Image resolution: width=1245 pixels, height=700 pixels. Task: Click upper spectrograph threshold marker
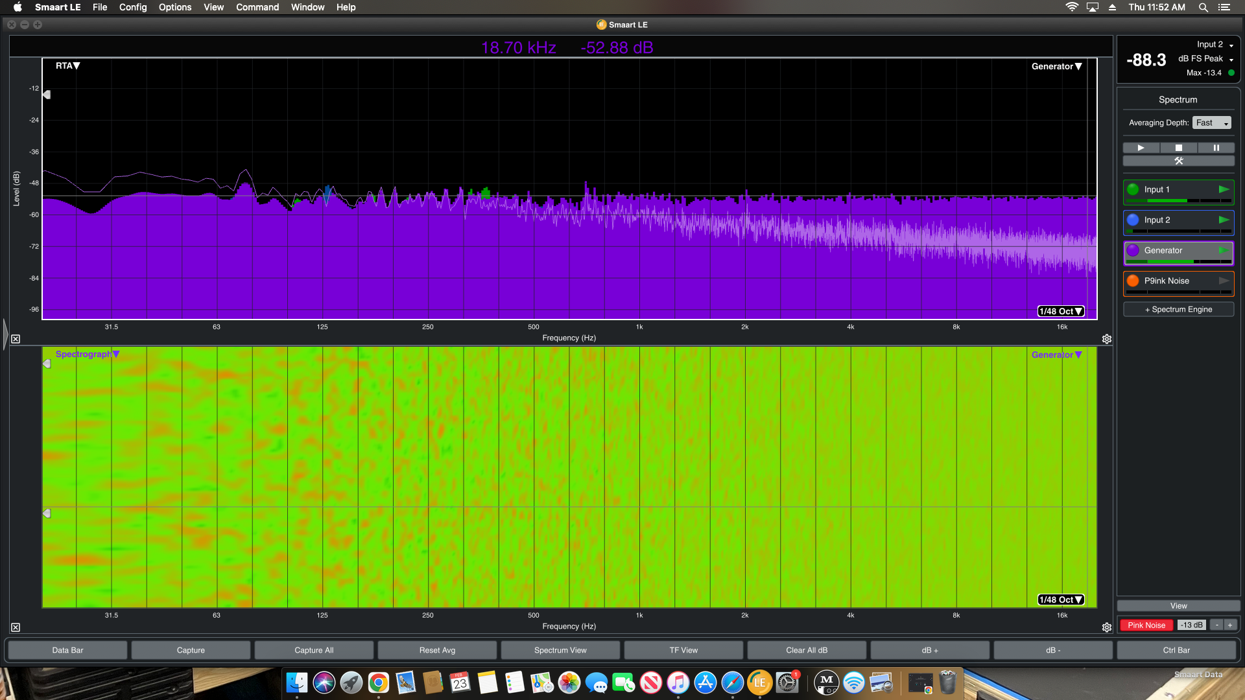click(x=47, y=364)
